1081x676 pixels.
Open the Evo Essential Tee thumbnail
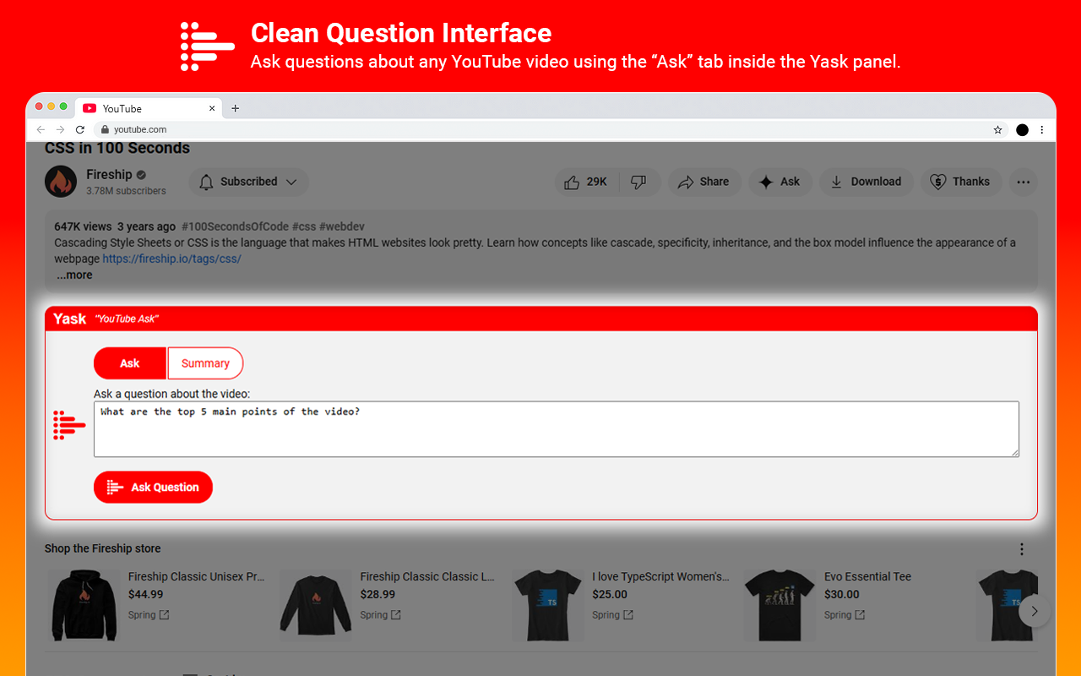[x=780, y=604]
